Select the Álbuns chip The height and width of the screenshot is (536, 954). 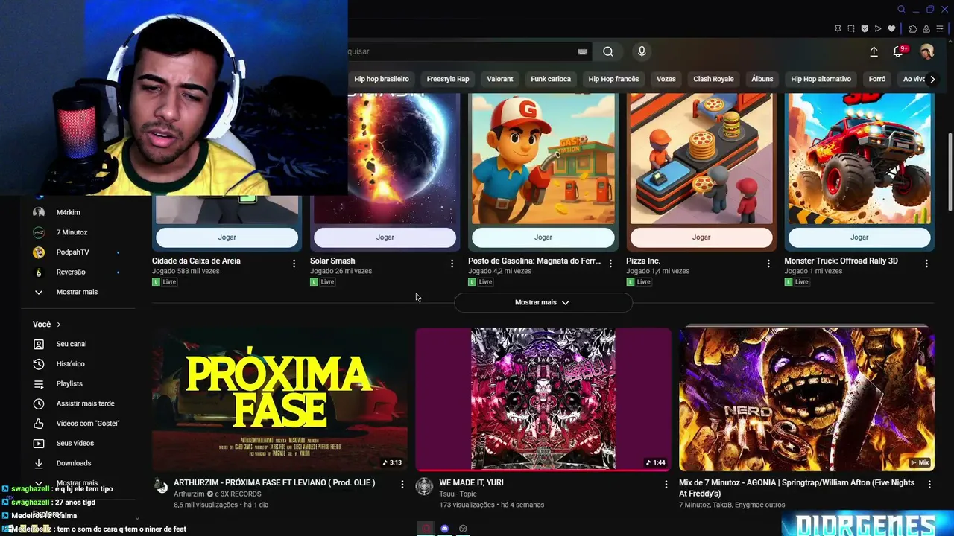click(762, 79)
